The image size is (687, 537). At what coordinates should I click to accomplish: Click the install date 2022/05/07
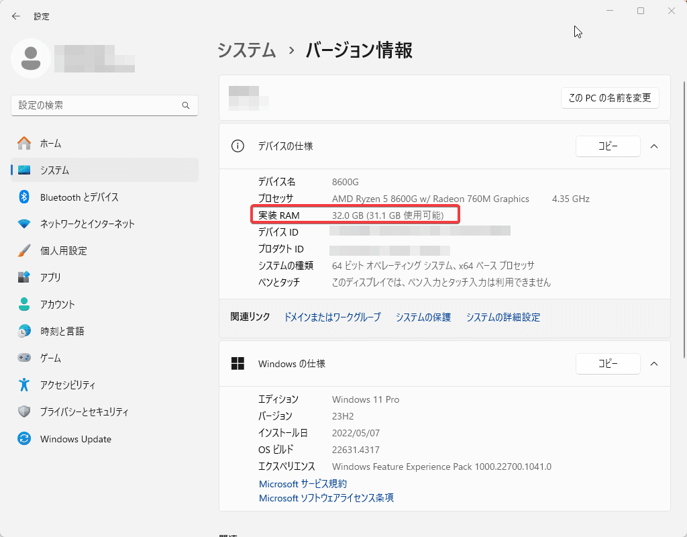click(x=356, y=433)
